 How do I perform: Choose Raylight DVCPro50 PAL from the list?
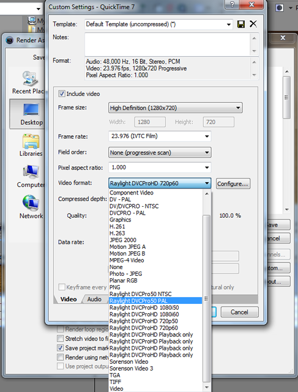[155, 301]
